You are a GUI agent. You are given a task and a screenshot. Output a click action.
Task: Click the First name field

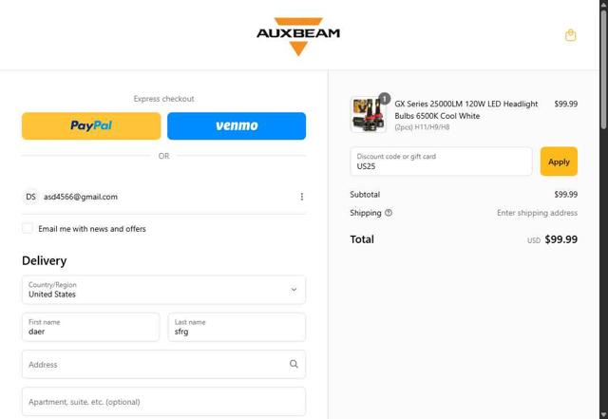91,327
